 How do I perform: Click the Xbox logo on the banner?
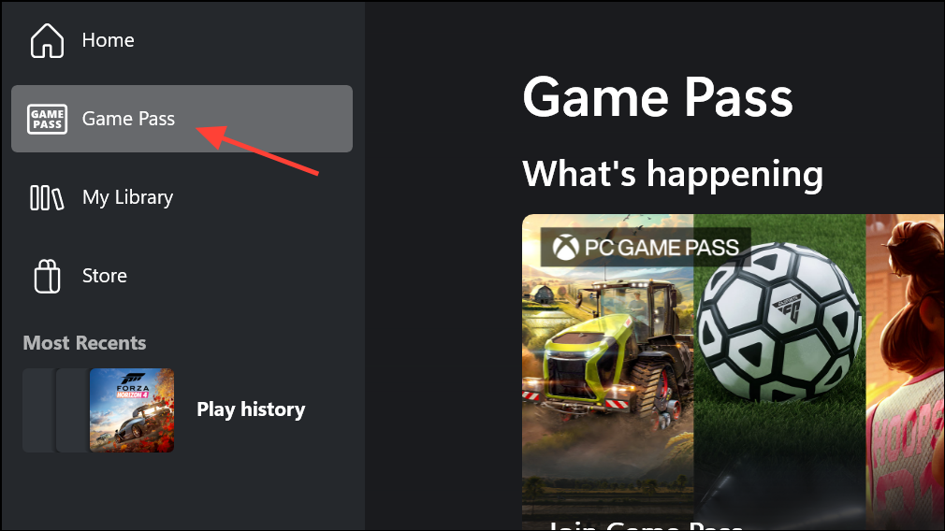[x=565, y=248]
